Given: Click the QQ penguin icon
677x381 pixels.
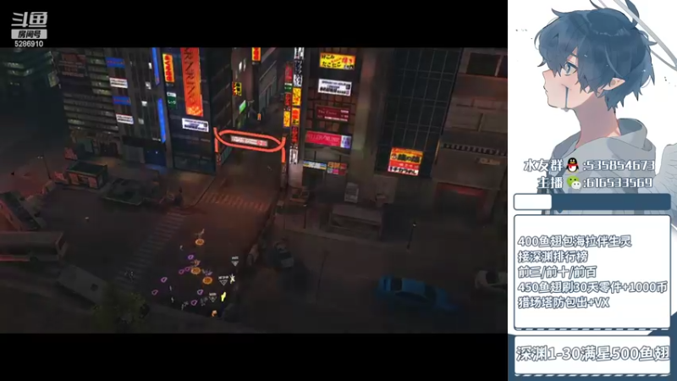Looking at the screenshot, I should point(573,165).
